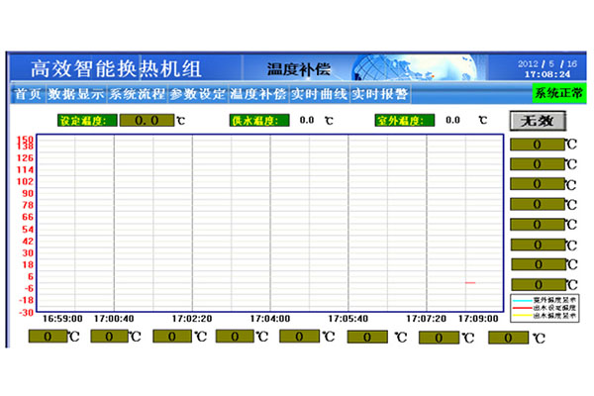Click the 室外温度 green label
Image resolution: width=594 pixels, height=396 pixels.
tap(405, 121)
